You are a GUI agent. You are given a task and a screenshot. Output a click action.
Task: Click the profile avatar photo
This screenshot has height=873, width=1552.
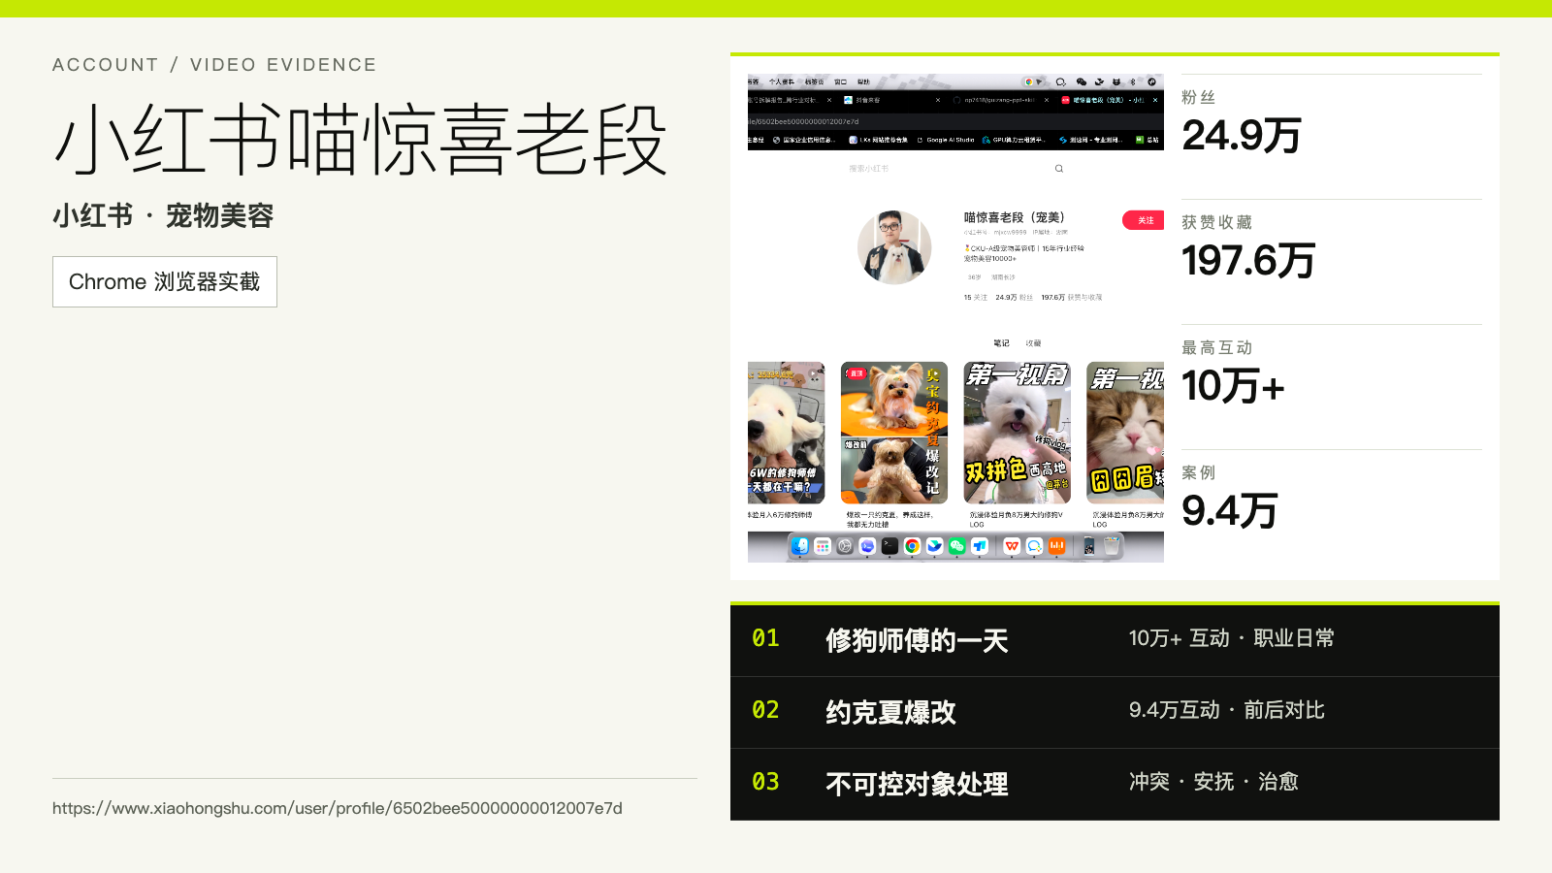pyautogui.click(x=894, y=247)
